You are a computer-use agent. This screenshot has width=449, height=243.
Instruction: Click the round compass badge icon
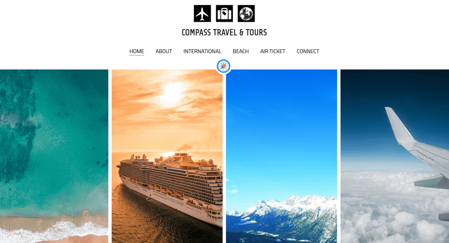pos(223,66)
